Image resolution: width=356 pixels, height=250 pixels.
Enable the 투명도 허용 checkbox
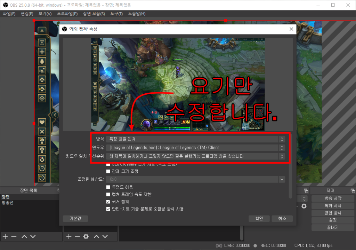[x=108, y=187]
